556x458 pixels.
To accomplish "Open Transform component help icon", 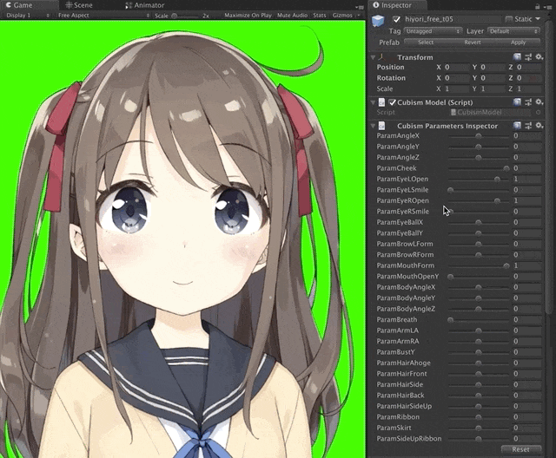I will click(x=518, y=57).
